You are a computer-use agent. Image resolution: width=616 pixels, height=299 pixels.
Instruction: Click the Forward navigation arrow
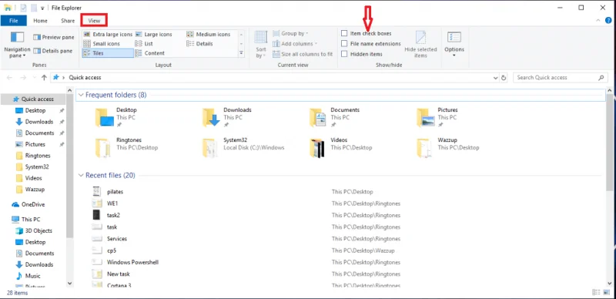23,78
